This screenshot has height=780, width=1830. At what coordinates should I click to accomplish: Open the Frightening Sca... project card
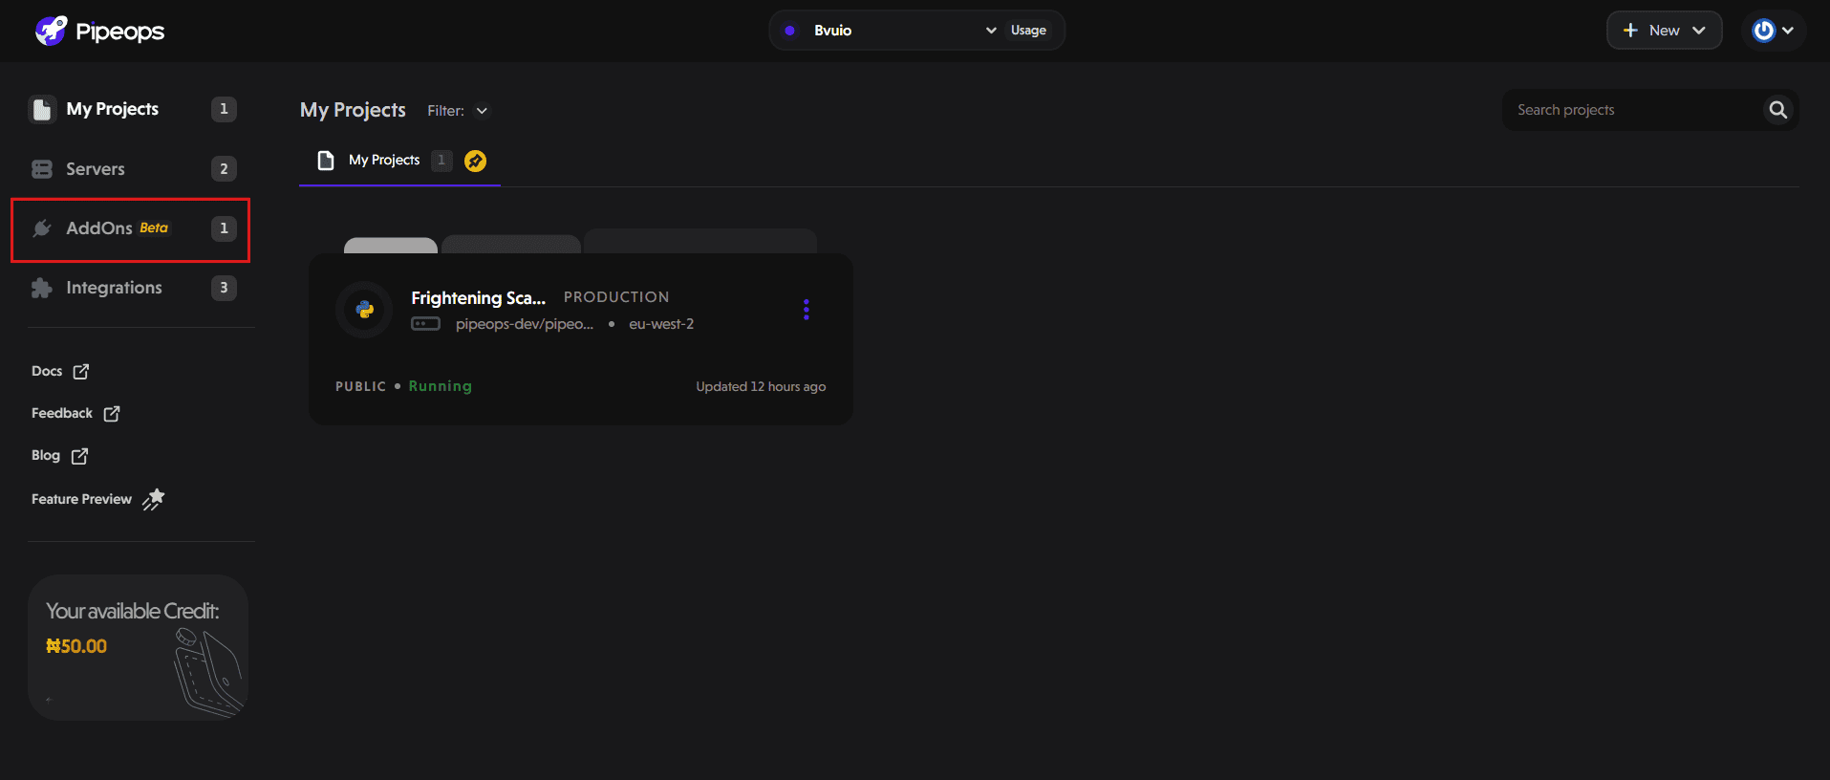tap(580, 339)
